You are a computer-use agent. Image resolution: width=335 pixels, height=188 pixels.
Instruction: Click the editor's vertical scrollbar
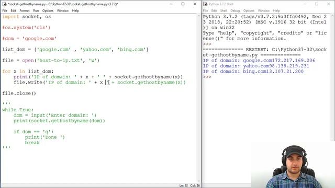pyautogui.click(x=199, y=98)
